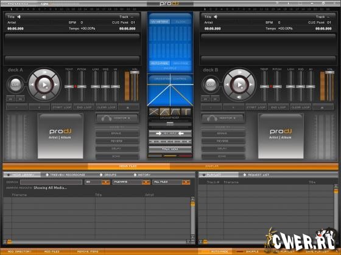Toggle deck B Delay effect
Screen dimensions: 341x255
point(223,149)
